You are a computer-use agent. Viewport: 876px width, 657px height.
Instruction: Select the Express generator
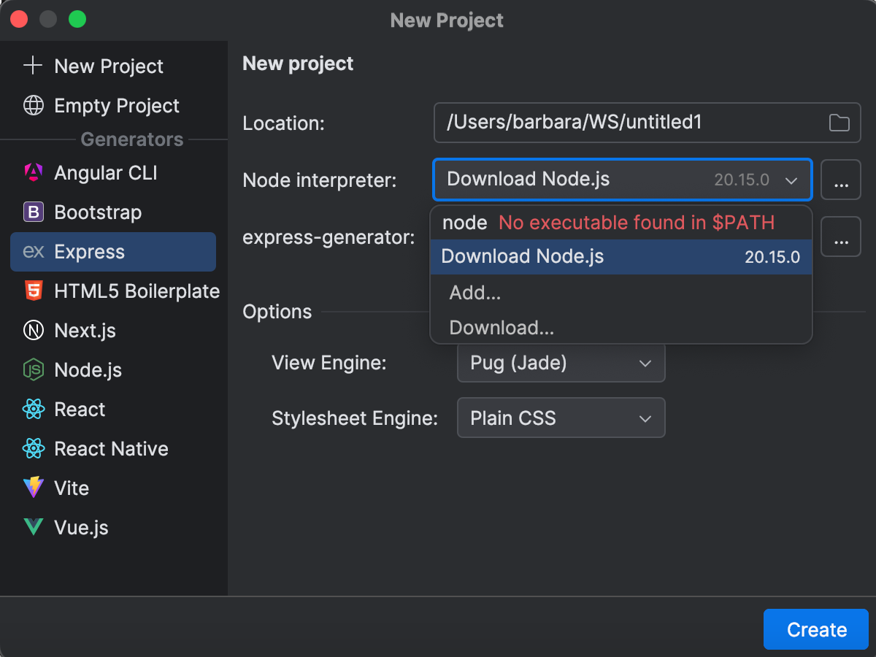pyautogui.click(x=88, y=252)
